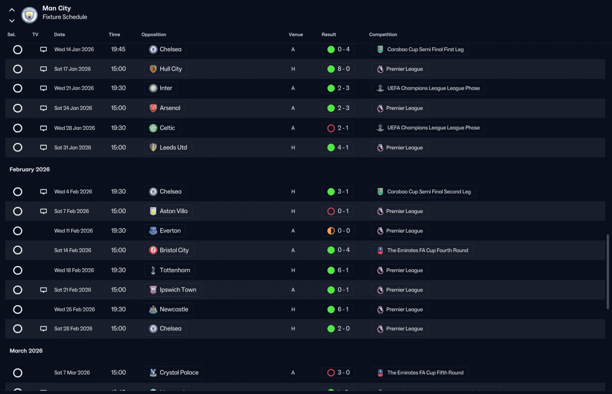Click Fixture Schedule subtitle

pos(65,17)
